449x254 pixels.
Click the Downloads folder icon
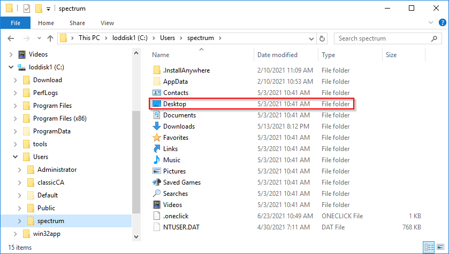pos(157,126)
